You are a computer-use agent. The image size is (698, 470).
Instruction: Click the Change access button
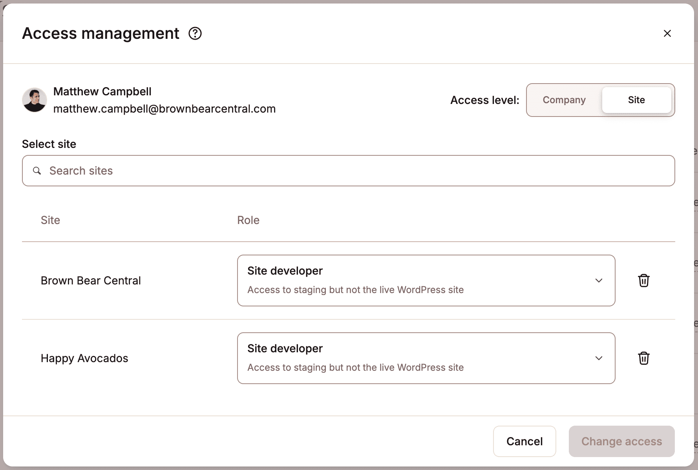(621, 441)
